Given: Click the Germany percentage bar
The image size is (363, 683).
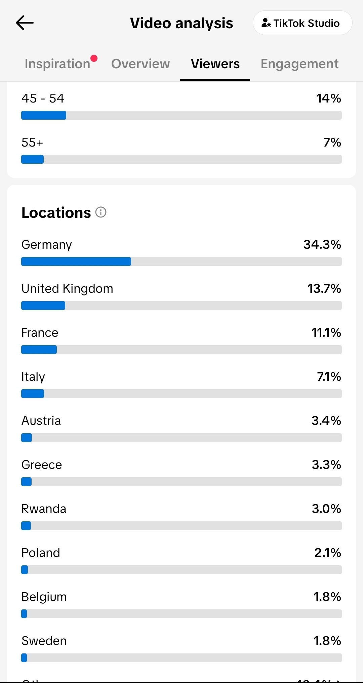Looking at the screenshot, I should point(182,262).
